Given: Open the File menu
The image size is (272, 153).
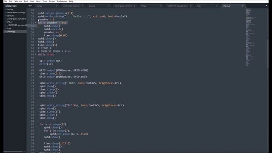Looking at the screenshot, I should 5,1.
